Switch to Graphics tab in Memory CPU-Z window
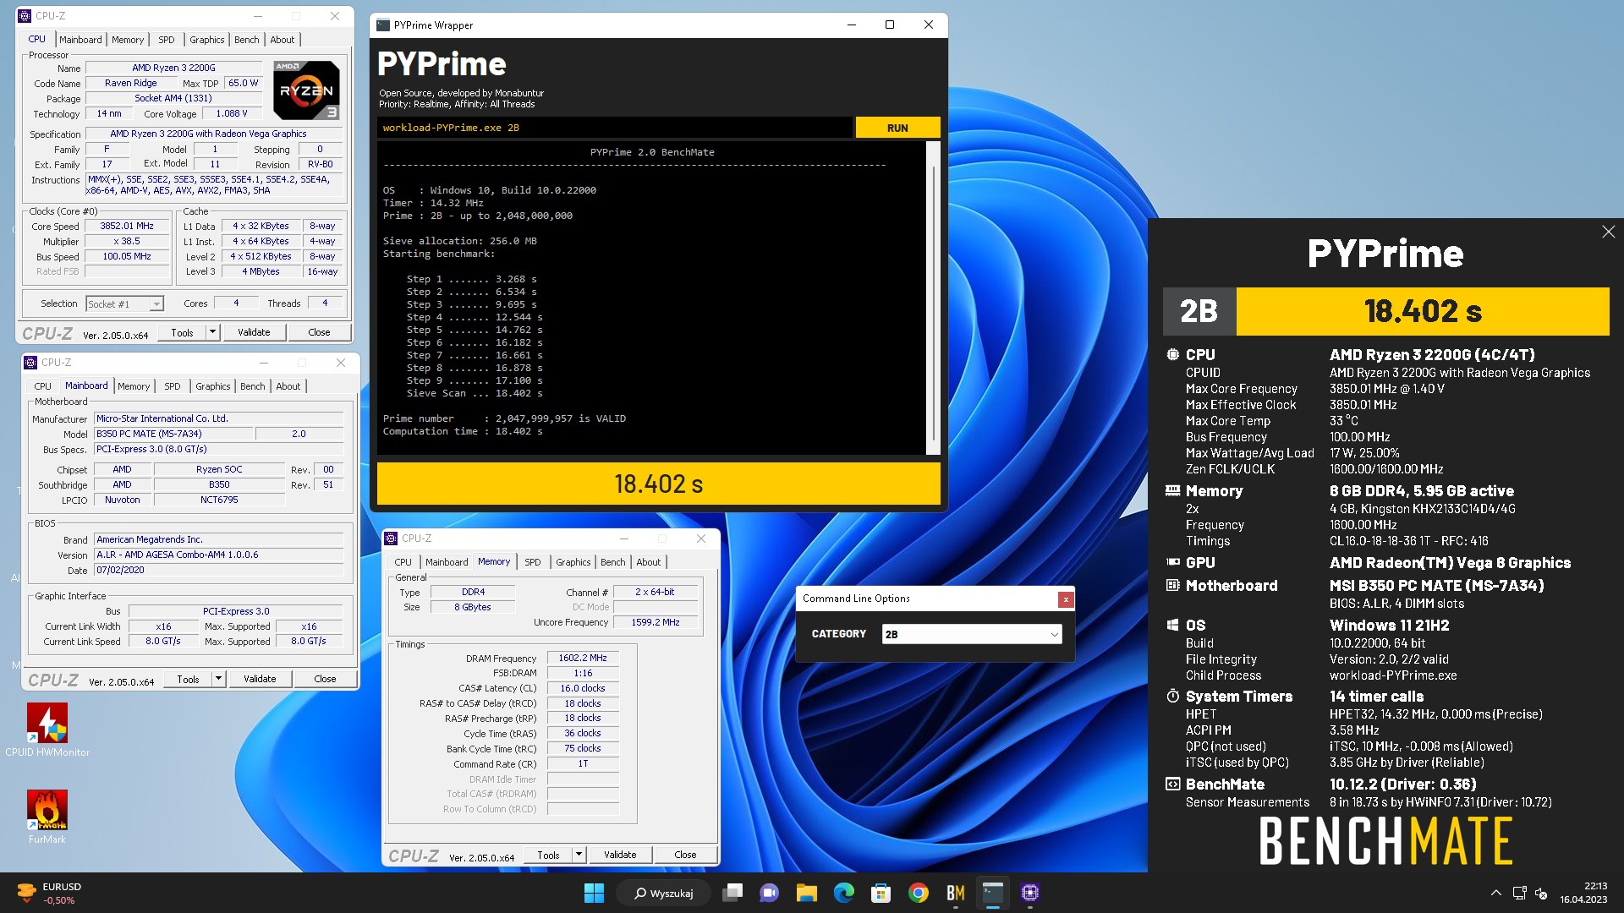1624x913 pixels. [573, 562]
